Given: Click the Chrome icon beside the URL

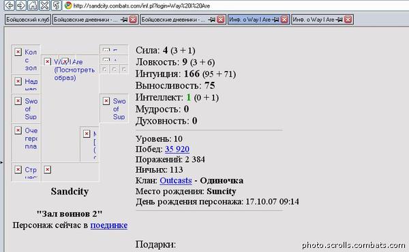Looking at the screenshot, I should pos(68,5).
